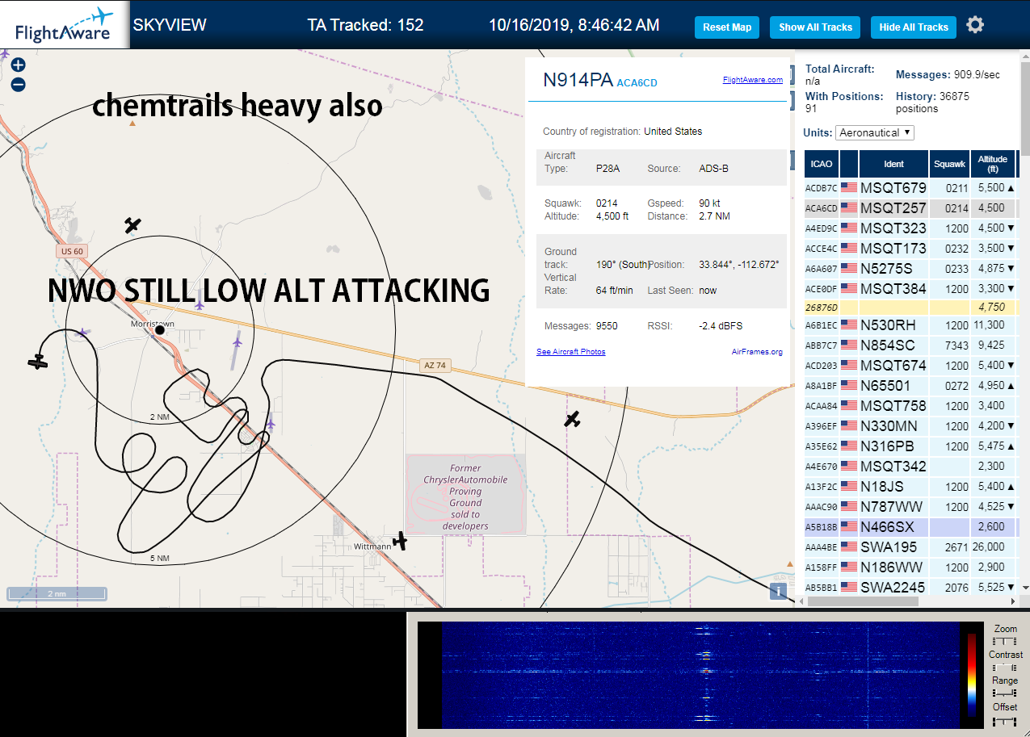Select the SWA2245 aircraft row
Image resolution: width=1030 pixels, height=737 pixels.
pyautogui.click(x=910, y=587)
